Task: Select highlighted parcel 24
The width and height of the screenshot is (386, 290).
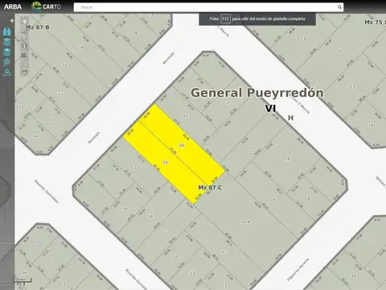Action: coord(182,145)
